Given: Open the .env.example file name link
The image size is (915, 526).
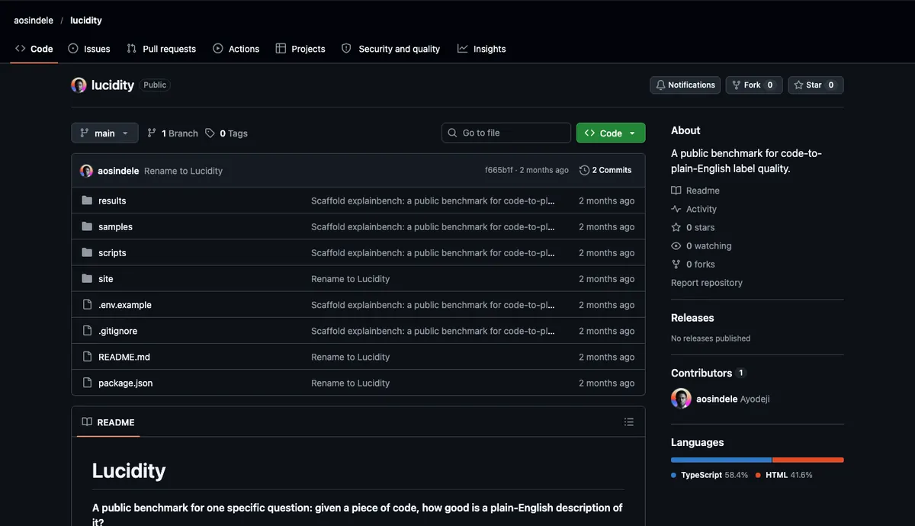Looking at the screenshot, I should (x=125, y=305).
